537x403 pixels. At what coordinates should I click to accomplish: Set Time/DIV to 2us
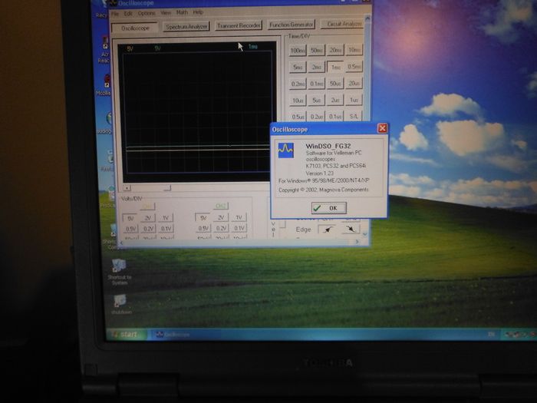click(x=335, y=100)
